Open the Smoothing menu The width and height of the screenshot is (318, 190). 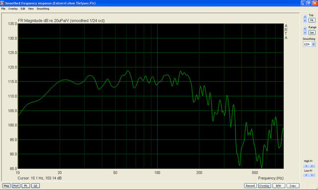(43, 9)
